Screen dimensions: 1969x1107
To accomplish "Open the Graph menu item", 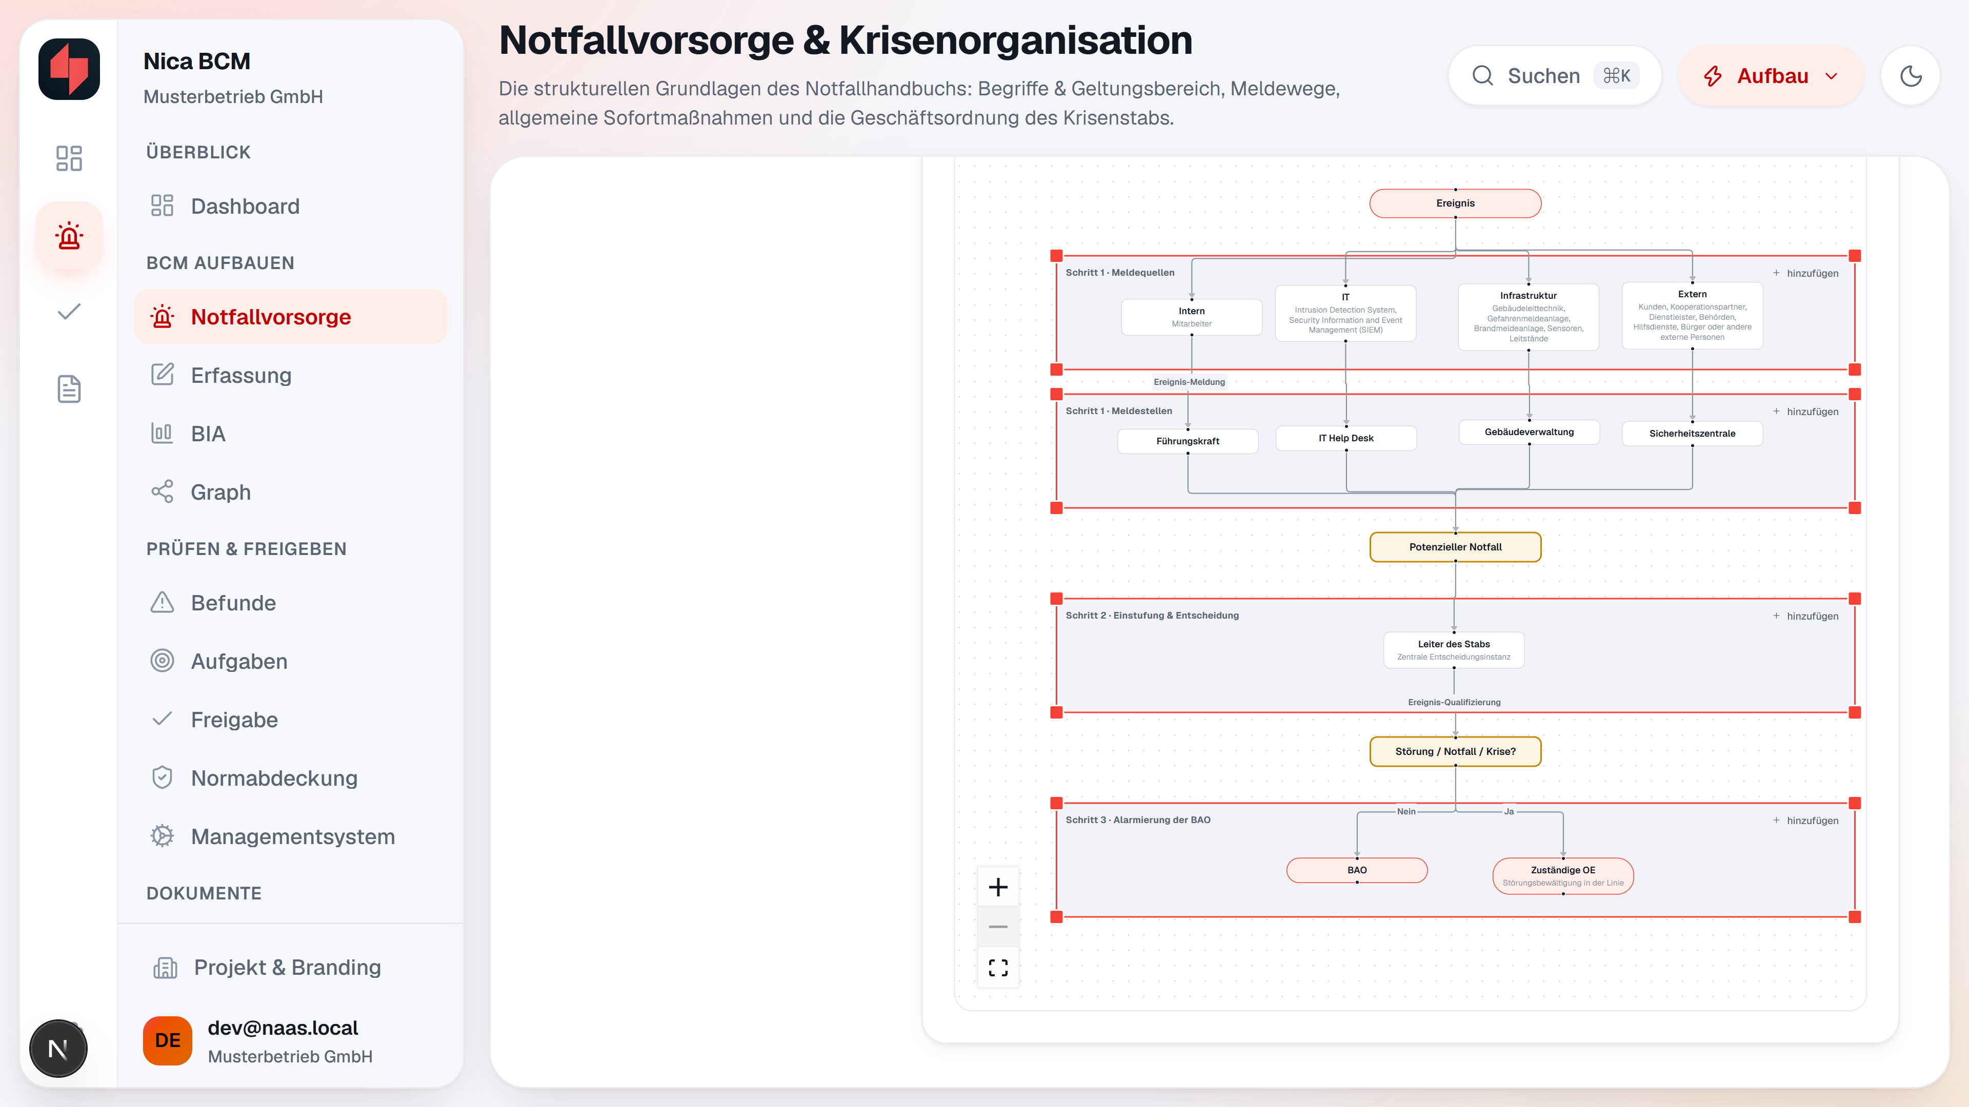I will 290,492.
